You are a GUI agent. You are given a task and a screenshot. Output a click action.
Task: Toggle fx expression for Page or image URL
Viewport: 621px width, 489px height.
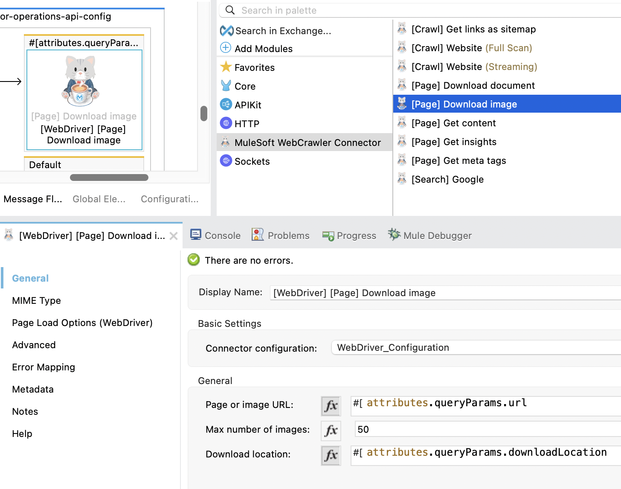(331, 406)
